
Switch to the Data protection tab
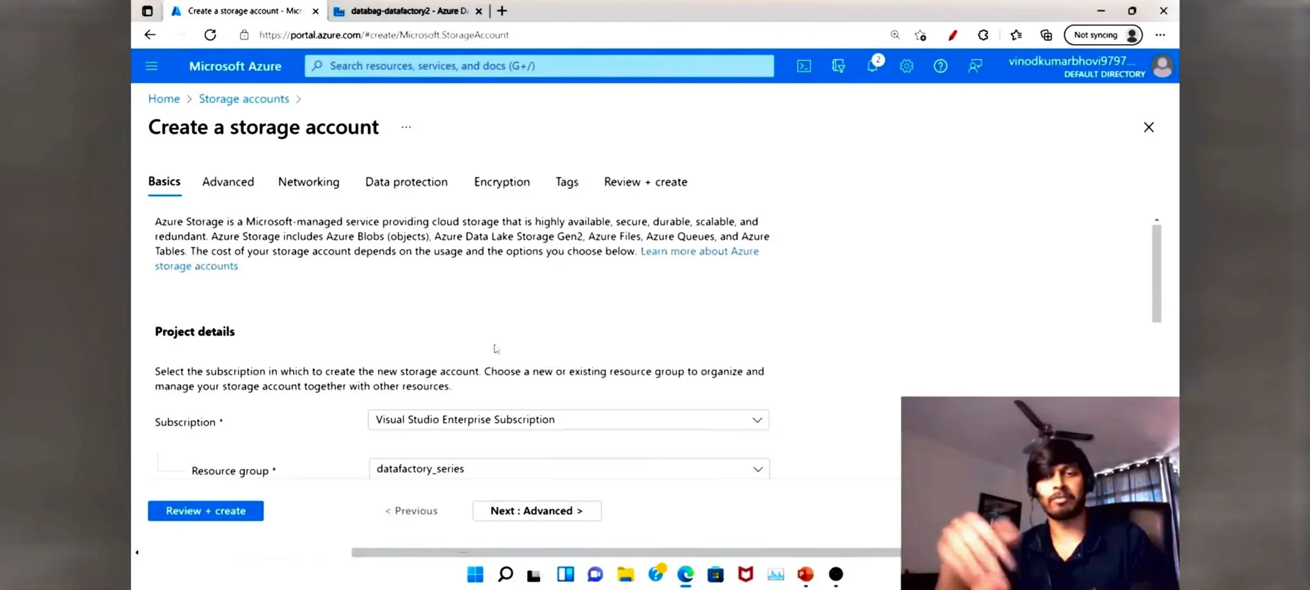point(406,182)
